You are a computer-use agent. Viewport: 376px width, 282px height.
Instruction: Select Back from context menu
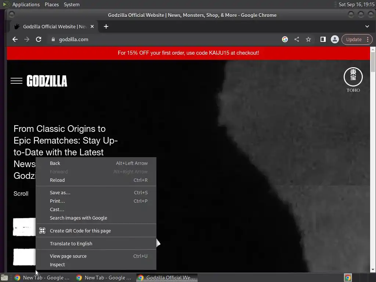(x=96, y=163)
